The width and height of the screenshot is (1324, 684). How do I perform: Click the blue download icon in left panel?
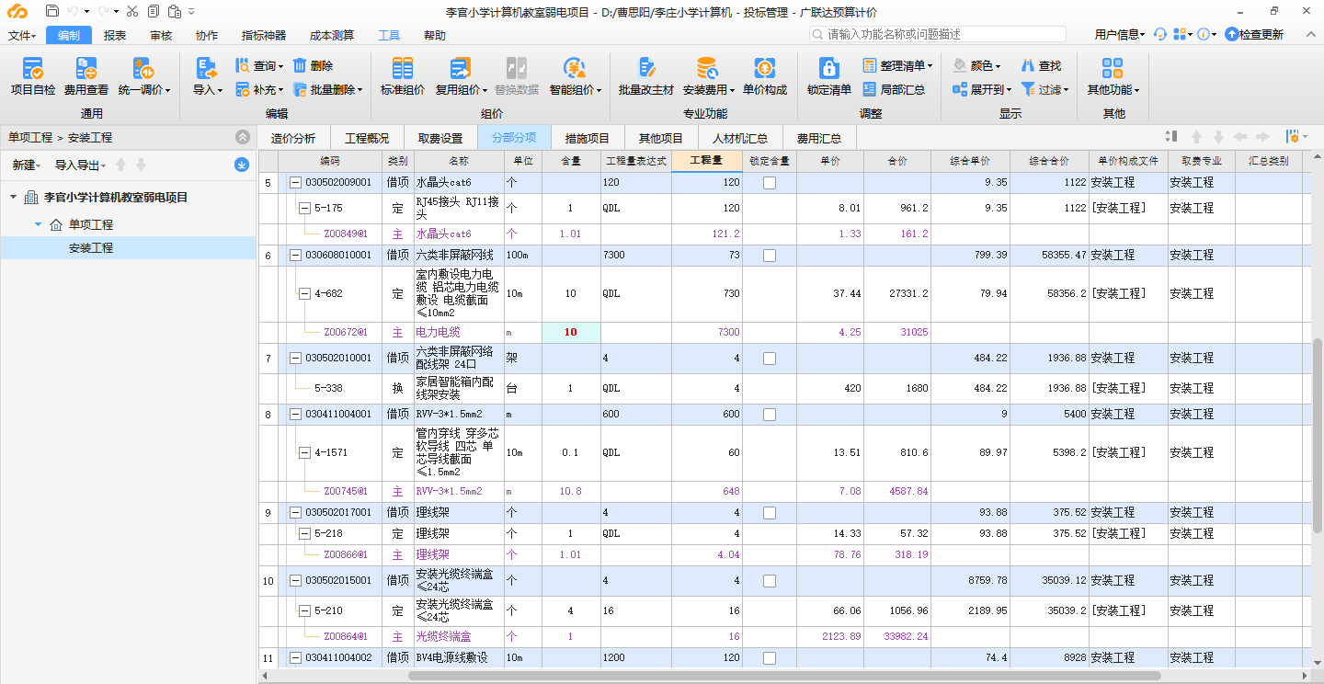(242, 165)
